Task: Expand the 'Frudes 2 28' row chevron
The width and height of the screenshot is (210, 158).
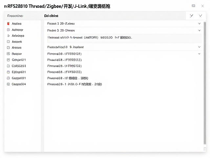Action: (x=199, y=30)
